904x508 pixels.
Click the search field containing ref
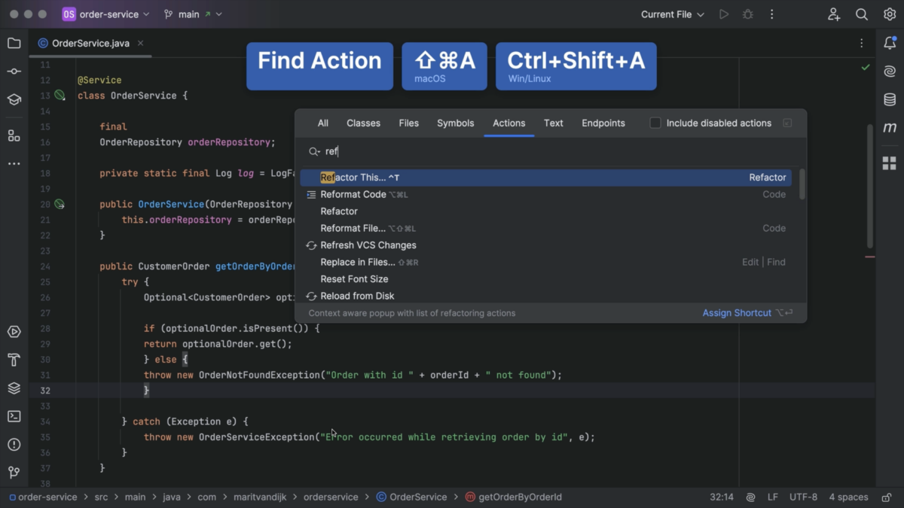pyautogui.click(x=550, y=152)
